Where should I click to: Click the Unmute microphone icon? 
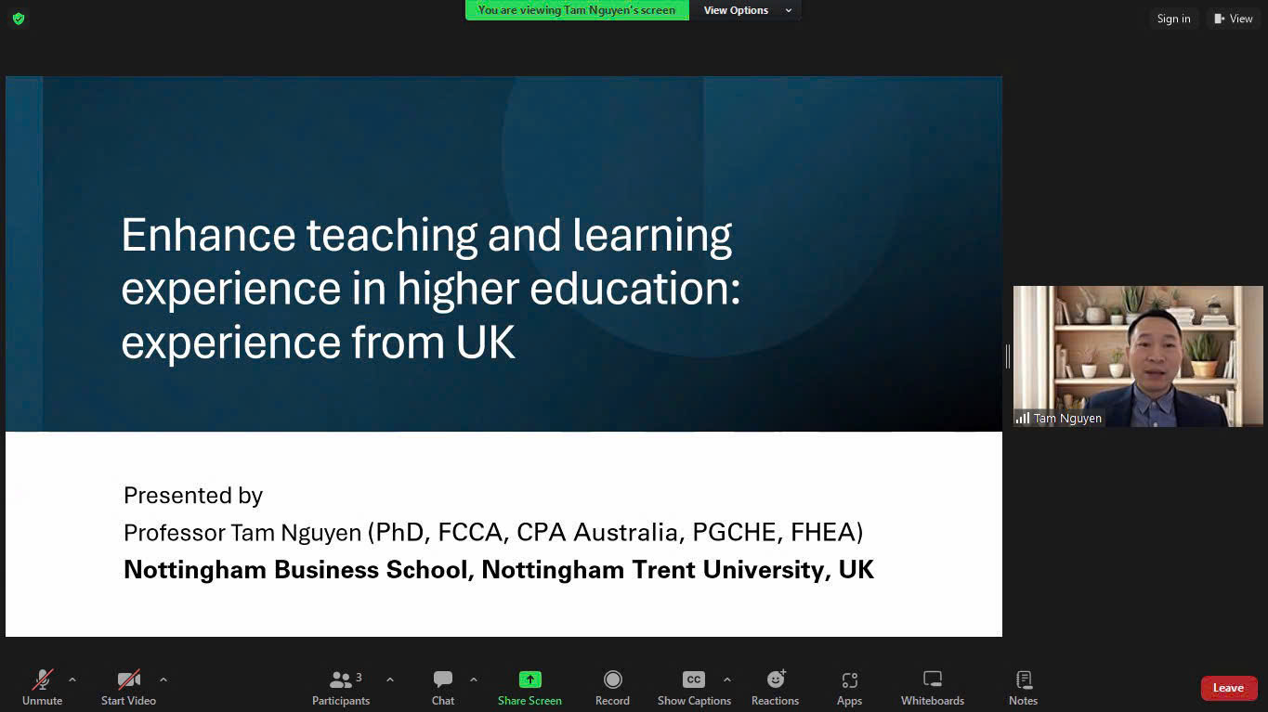[43, 680]
